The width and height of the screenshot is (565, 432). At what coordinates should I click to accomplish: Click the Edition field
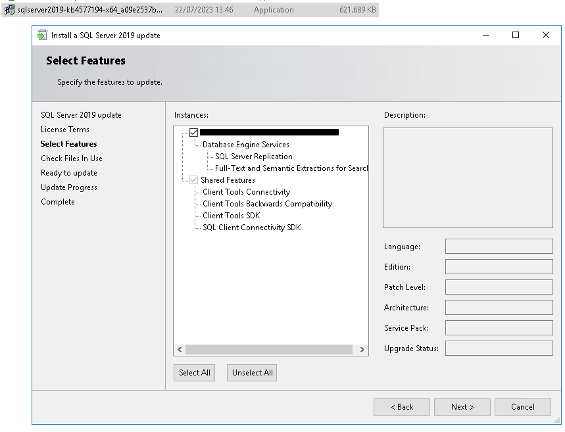[499, 266]
